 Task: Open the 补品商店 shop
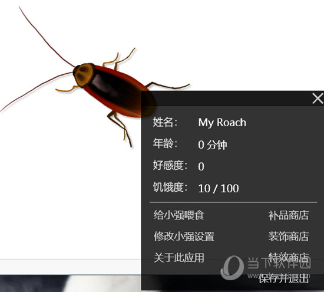coord(289,215)
